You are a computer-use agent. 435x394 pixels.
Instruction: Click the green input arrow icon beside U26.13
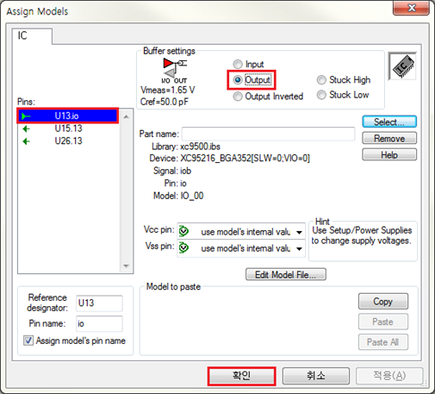pyautogui.click(x=26, y=141)
